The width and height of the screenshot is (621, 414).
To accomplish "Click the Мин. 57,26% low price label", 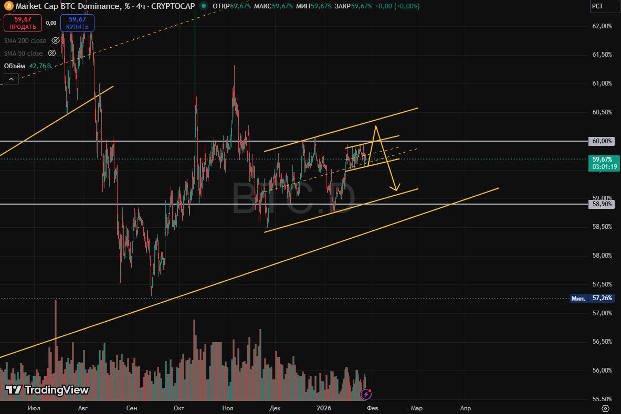I will [593, 298].
